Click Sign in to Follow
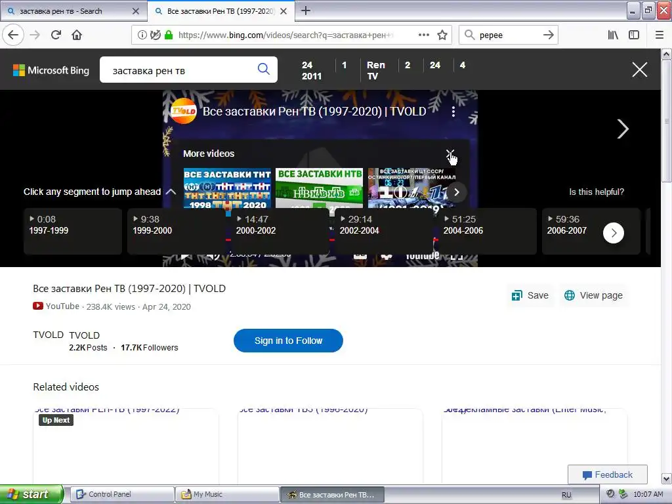 [288, 341]
